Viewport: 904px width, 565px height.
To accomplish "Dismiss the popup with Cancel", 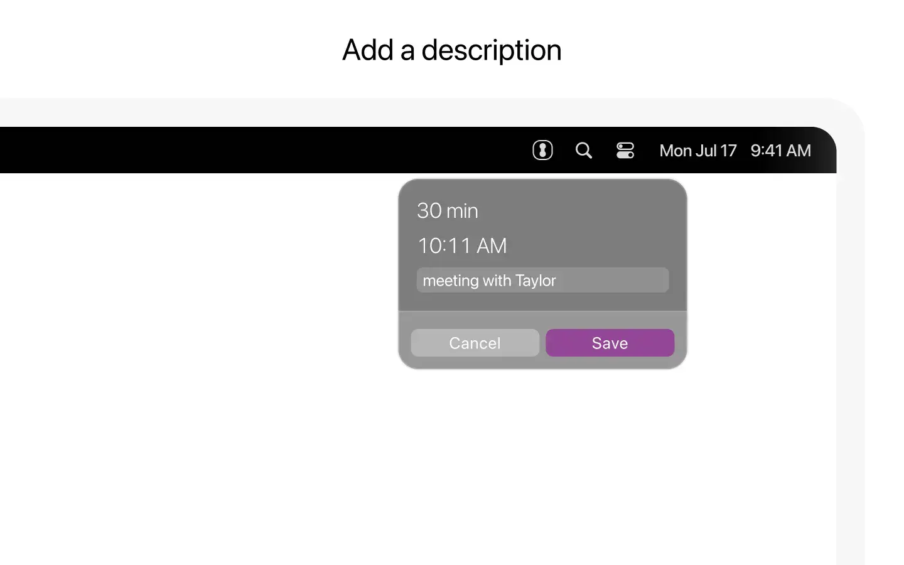I will tap(475, 343).
